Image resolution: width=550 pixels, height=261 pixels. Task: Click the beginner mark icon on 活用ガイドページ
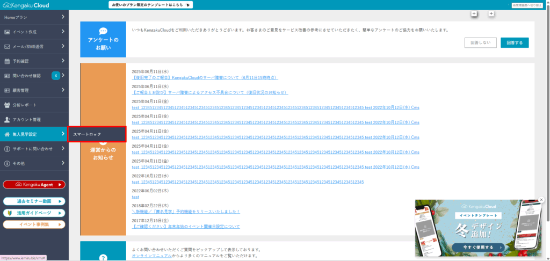click(10, 213)
